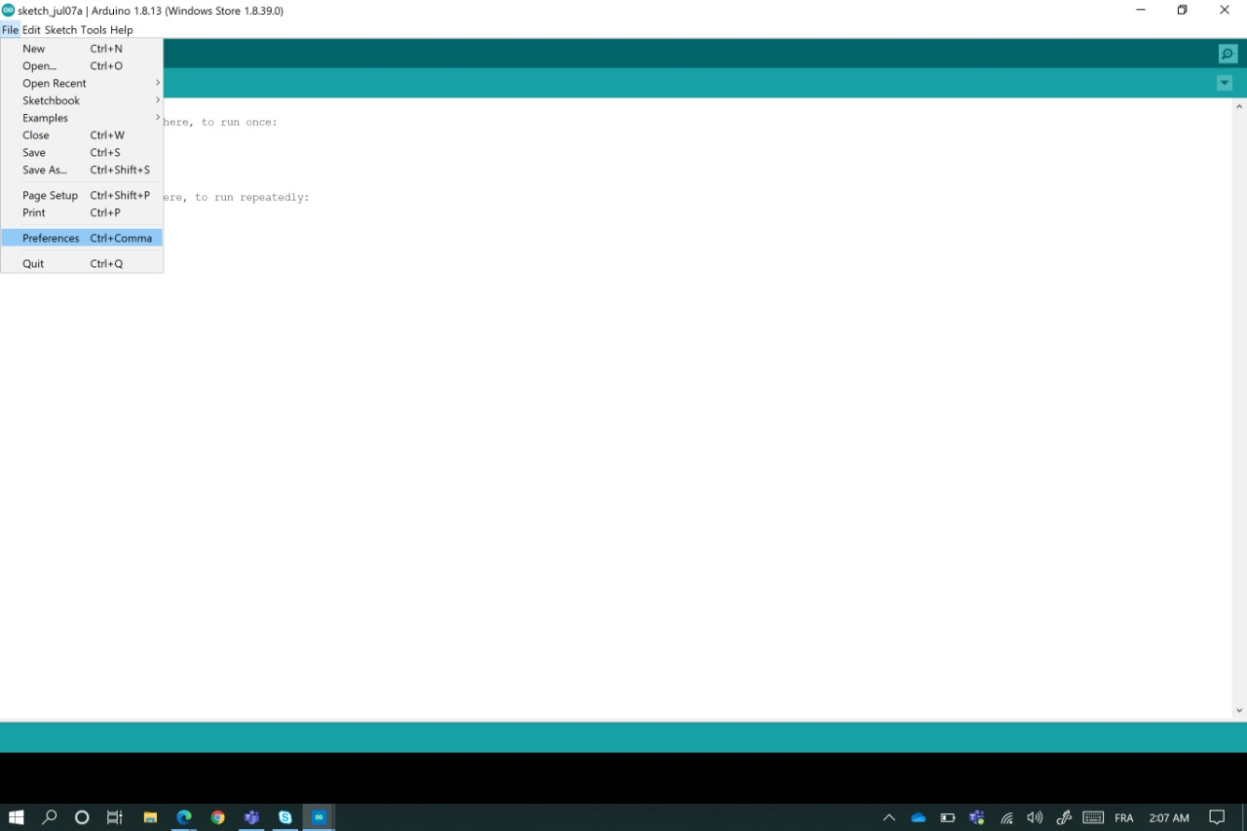
Task: Launch Microsoft Edge from the taskbar
Action: coord(184,817)
